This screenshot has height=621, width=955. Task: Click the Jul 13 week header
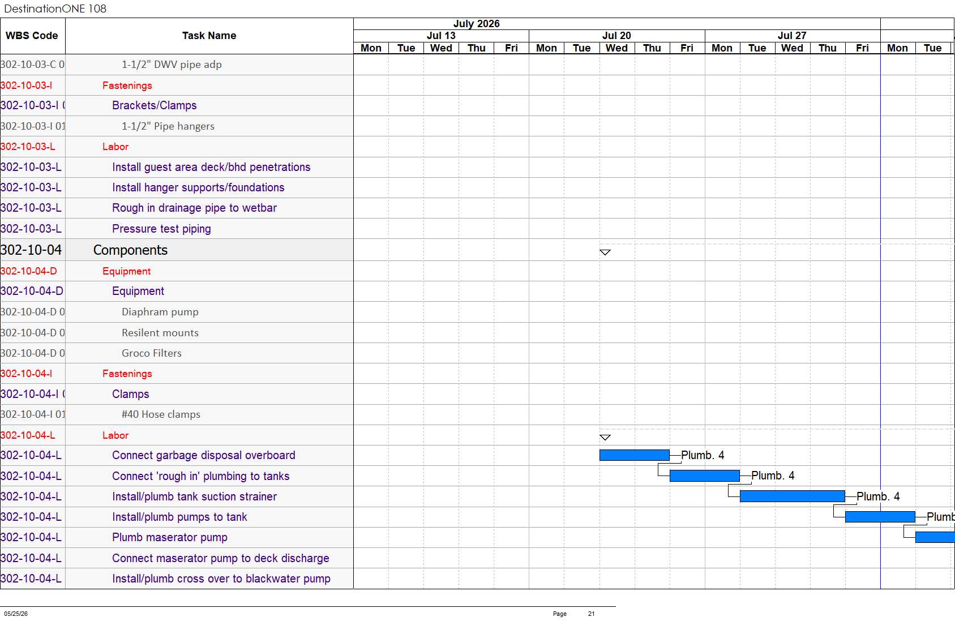[441, 36]
